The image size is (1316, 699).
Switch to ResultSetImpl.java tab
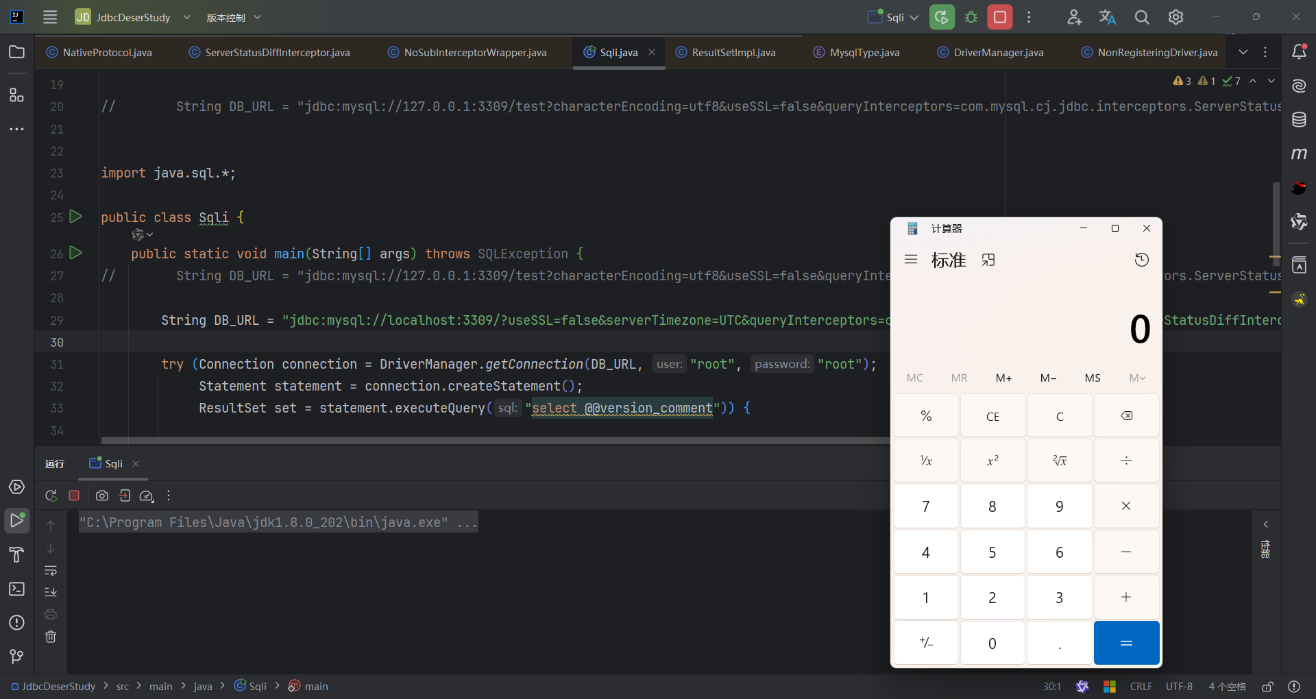[726, 52]
